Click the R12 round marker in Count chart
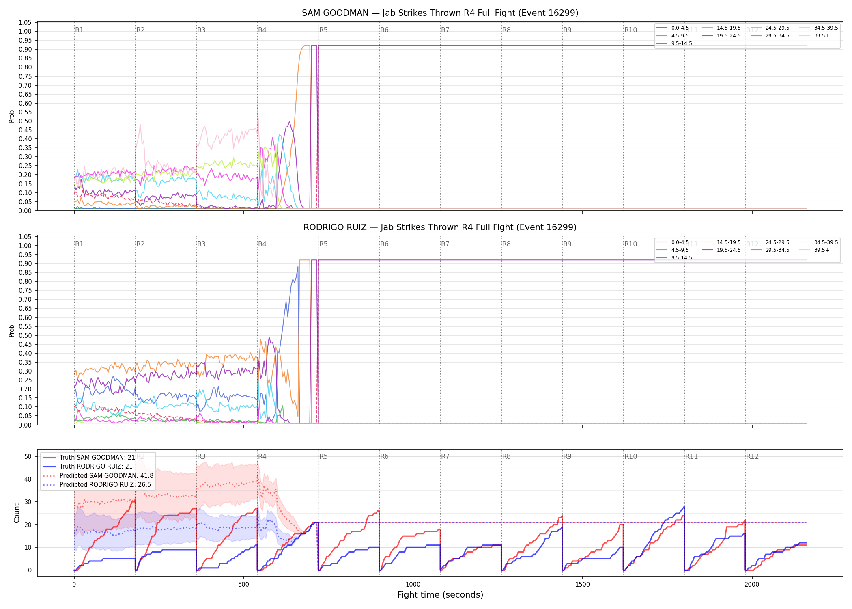 752,456
